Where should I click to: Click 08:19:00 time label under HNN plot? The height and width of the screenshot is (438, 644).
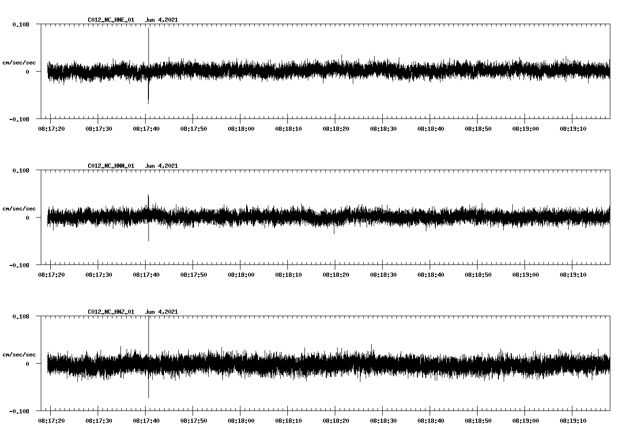coord(525,275)
